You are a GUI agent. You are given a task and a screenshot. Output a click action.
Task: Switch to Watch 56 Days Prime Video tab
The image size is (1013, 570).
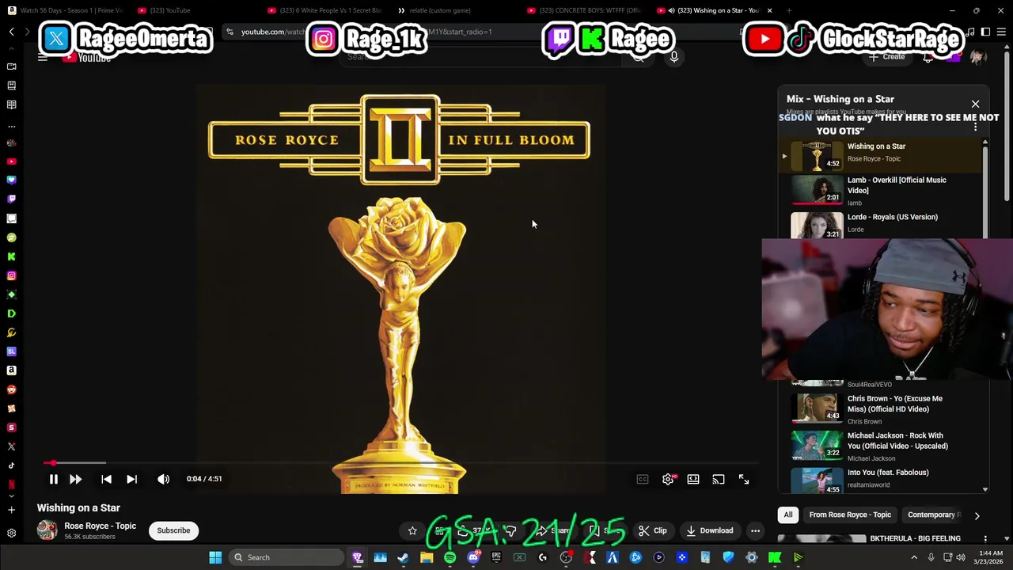65,10
